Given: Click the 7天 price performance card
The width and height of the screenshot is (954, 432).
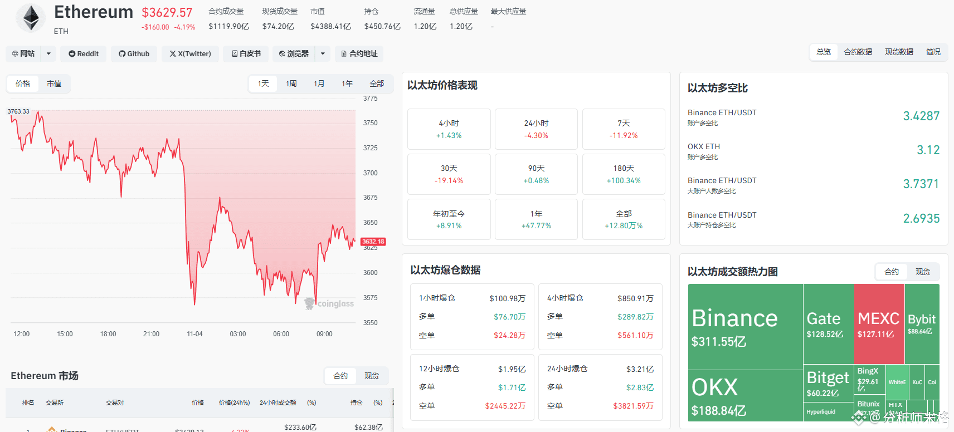Looking at the screenshot, I should pos(624,129).
